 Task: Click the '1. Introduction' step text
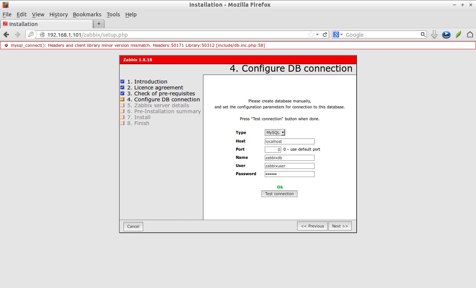click(147, 82)
